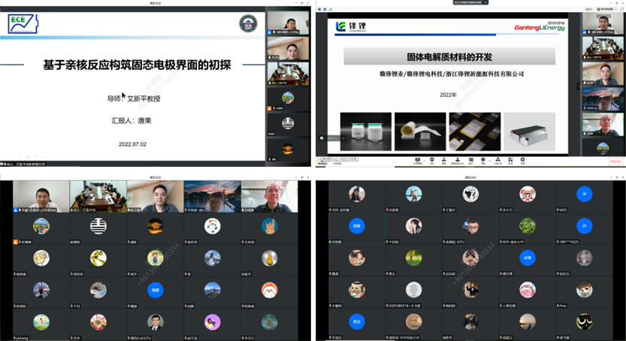Open the pouch cells on black background photo

475,131
